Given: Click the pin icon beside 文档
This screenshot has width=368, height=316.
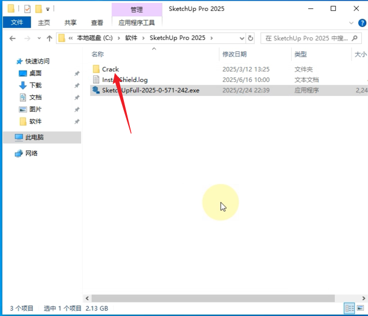Looking at the screenshot, I should [x=77, y=98].
